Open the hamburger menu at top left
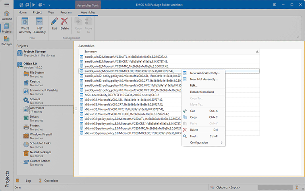 [x=6, y=4]
